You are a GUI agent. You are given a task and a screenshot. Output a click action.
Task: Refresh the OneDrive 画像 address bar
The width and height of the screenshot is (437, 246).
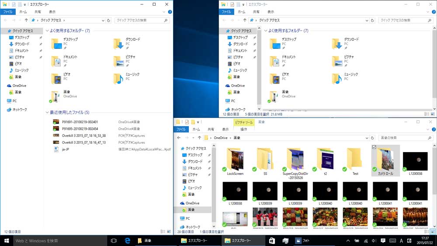pyautogui.click(x=372, y=138)
